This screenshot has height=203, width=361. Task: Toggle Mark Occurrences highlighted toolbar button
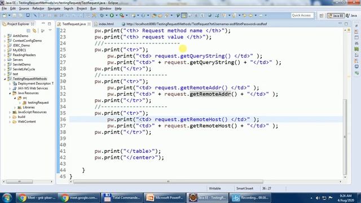pos(184,15)
